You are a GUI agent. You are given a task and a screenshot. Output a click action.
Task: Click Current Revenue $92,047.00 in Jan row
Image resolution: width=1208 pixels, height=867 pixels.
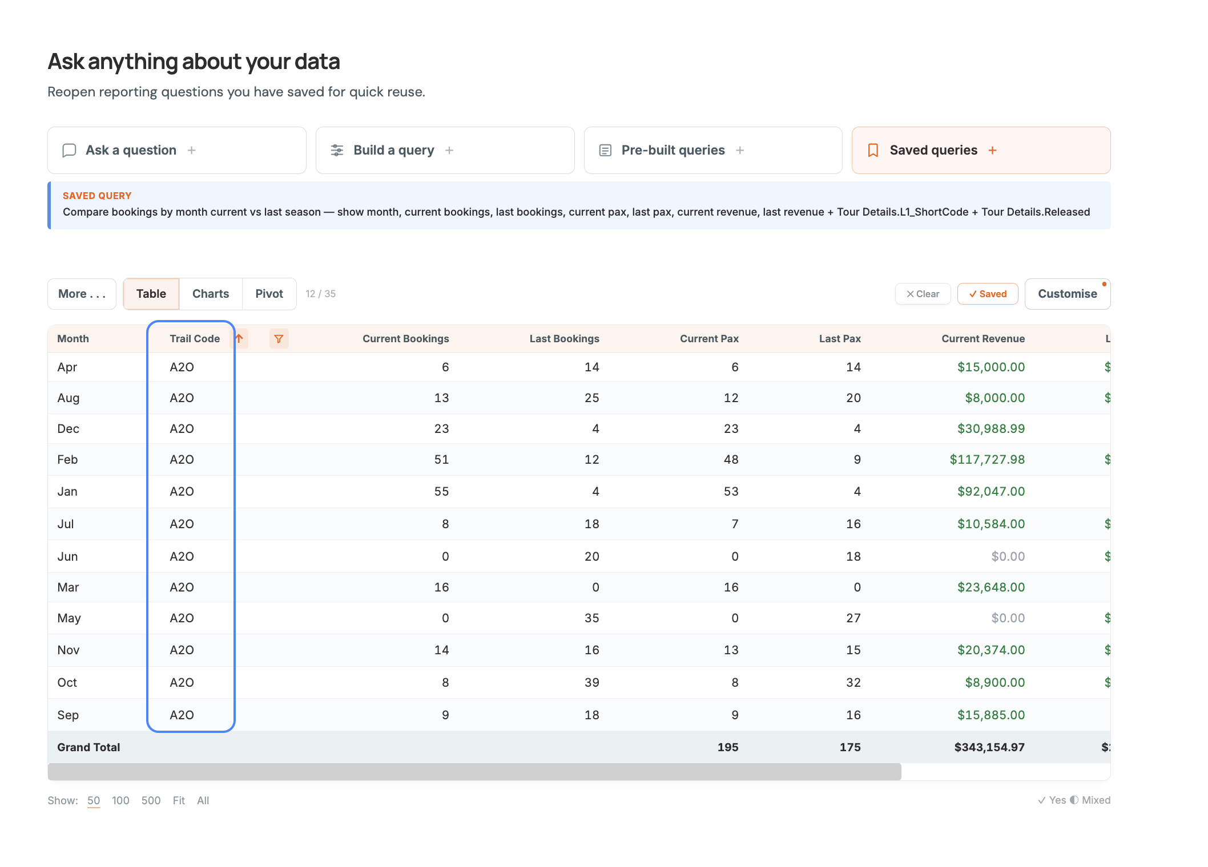(x=991, y=492)
